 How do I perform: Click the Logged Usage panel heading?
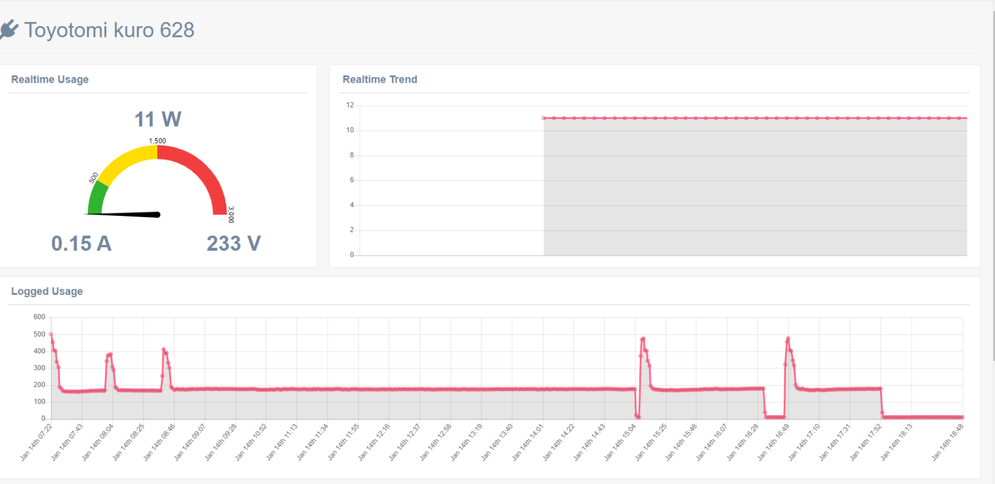[47, 291]
